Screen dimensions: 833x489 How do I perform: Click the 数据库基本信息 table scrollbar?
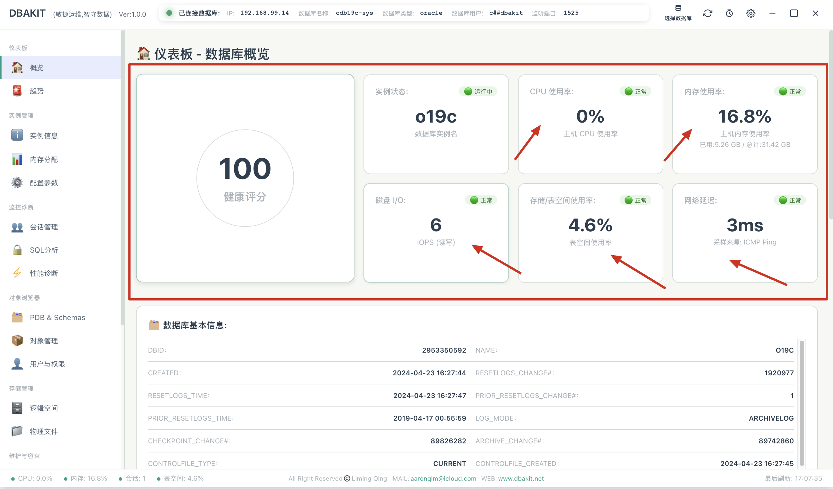(802, 403)
